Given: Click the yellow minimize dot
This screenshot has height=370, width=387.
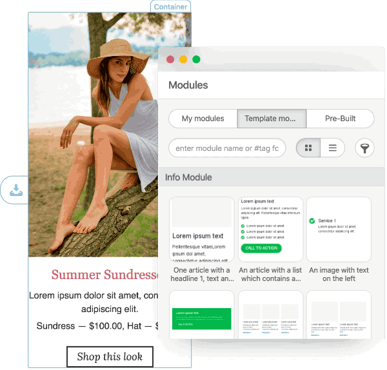Looking at the screenshot, I should 183,59.
